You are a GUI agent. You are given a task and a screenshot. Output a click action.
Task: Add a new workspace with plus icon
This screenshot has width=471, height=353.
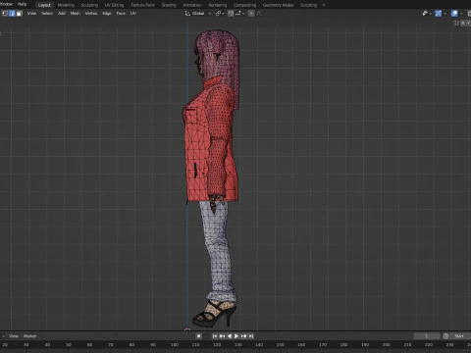pos(324,5)
